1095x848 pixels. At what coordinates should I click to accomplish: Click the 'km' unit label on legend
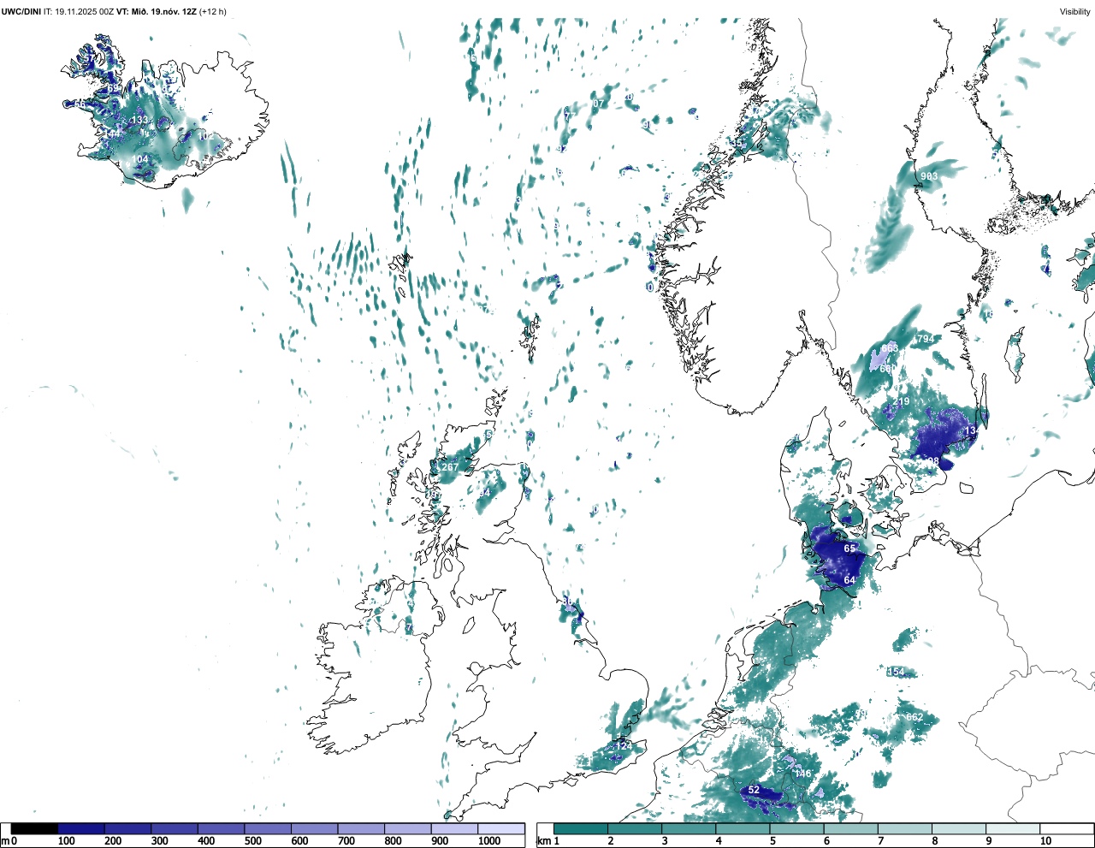click(544, 841)
